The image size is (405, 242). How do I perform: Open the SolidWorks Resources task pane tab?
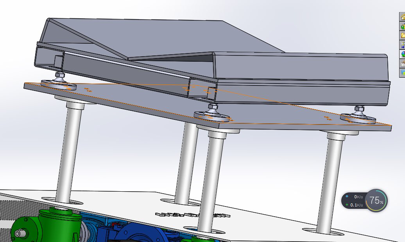[x=402, y=17]
